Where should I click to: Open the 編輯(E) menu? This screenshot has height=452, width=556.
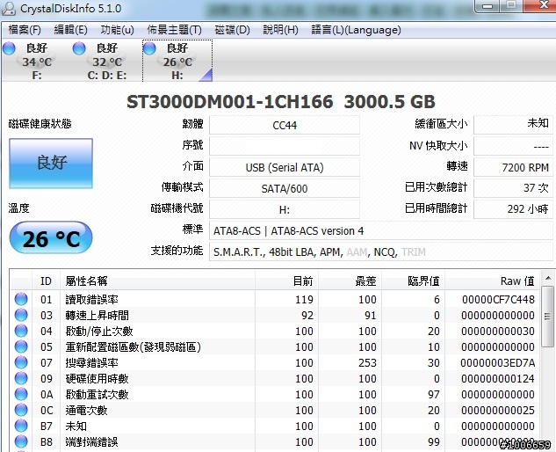point(70,30)
